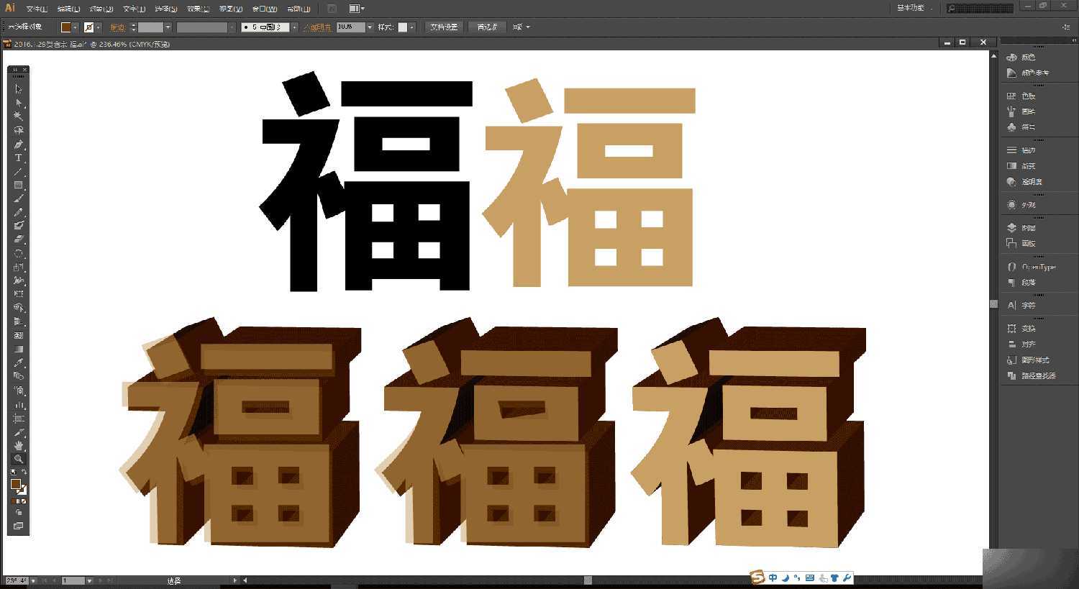Click the fill color swatch in toolbar

point(17,485)
